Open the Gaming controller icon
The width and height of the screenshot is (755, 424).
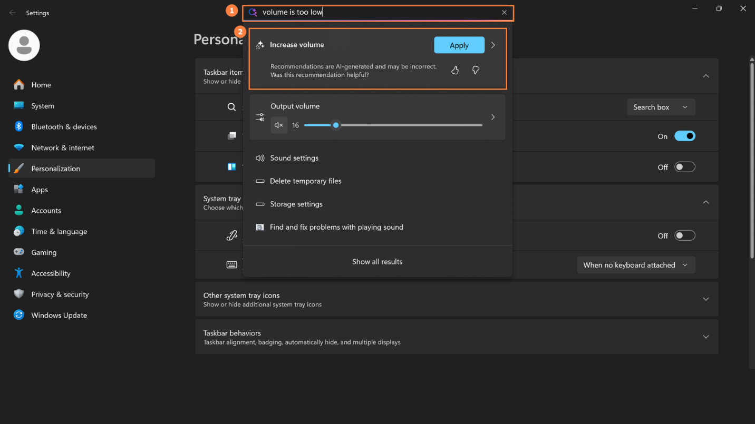coord(19,252)
